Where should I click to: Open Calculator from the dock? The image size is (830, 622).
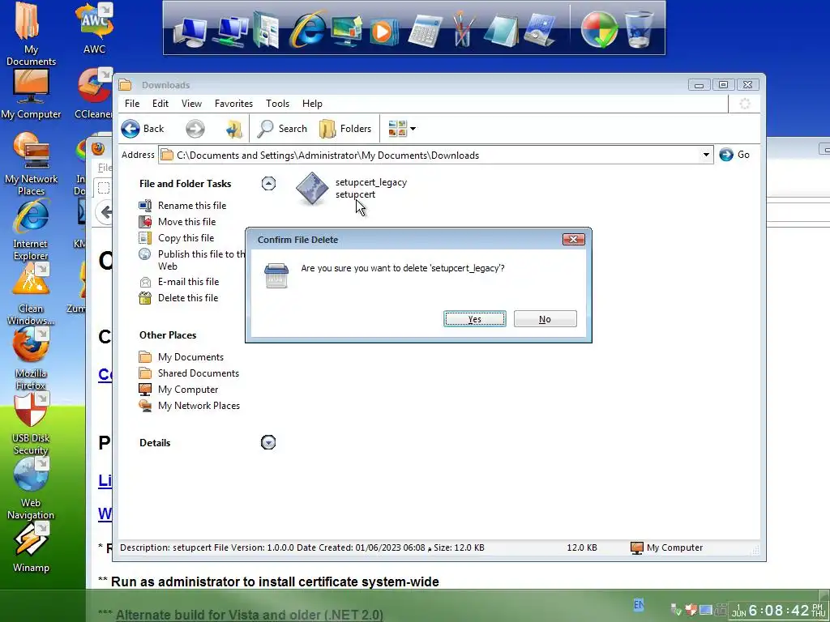426,32
